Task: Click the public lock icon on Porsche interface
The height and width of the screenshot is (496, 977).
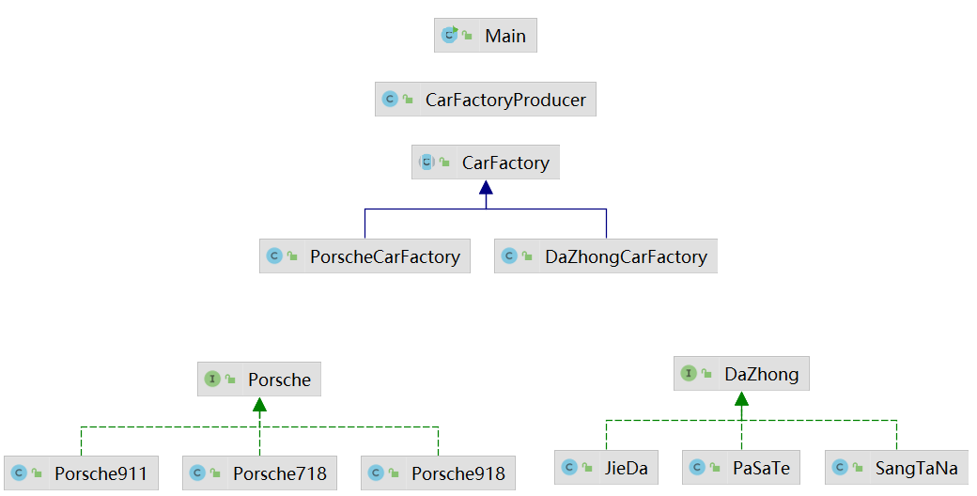Action: [x=230, y=380]
